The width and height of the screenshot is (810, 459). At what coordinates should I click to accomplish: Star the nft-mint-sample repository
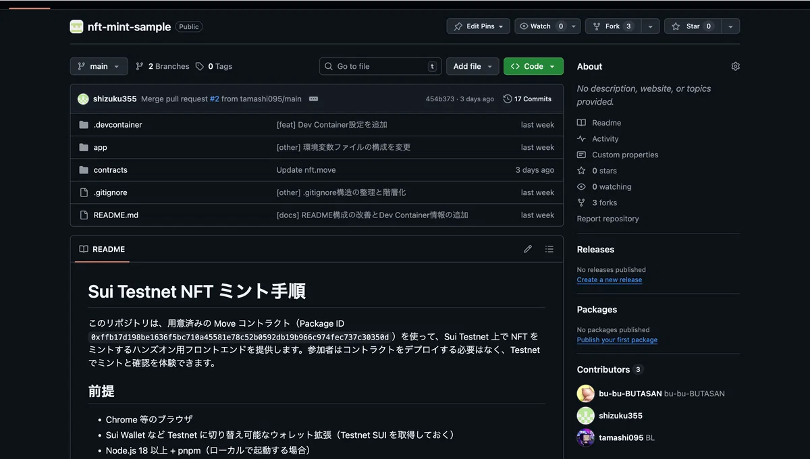[x=693, y=26]
